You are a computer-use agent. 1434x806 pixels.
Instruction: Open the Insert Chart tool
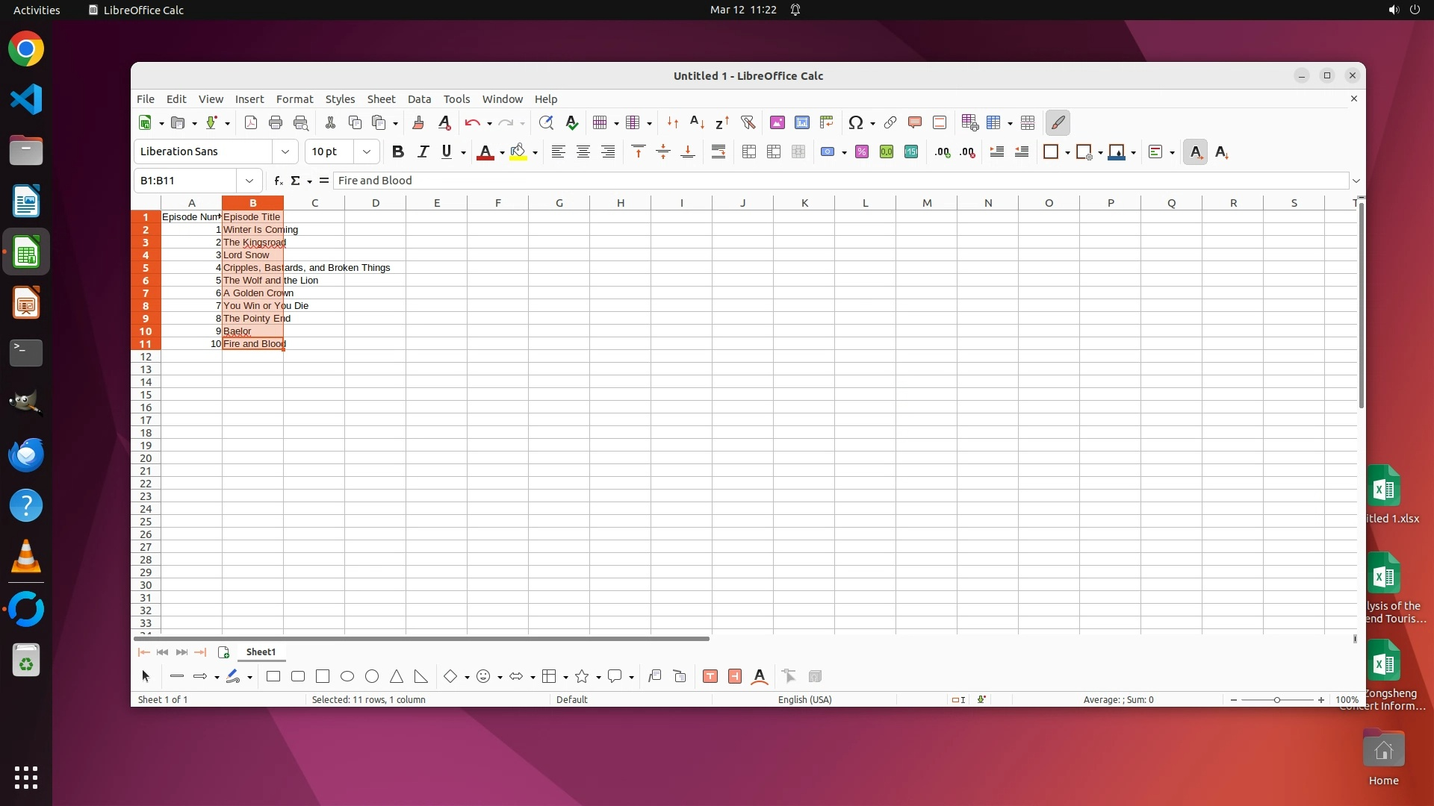coord(801,123)
